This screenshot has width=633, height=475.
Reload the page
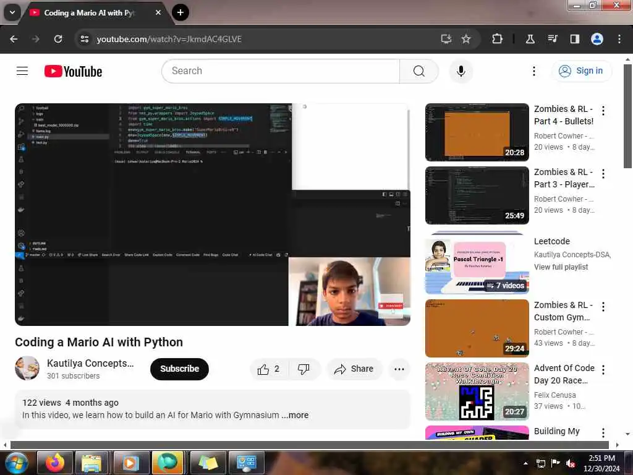[58, 39]
